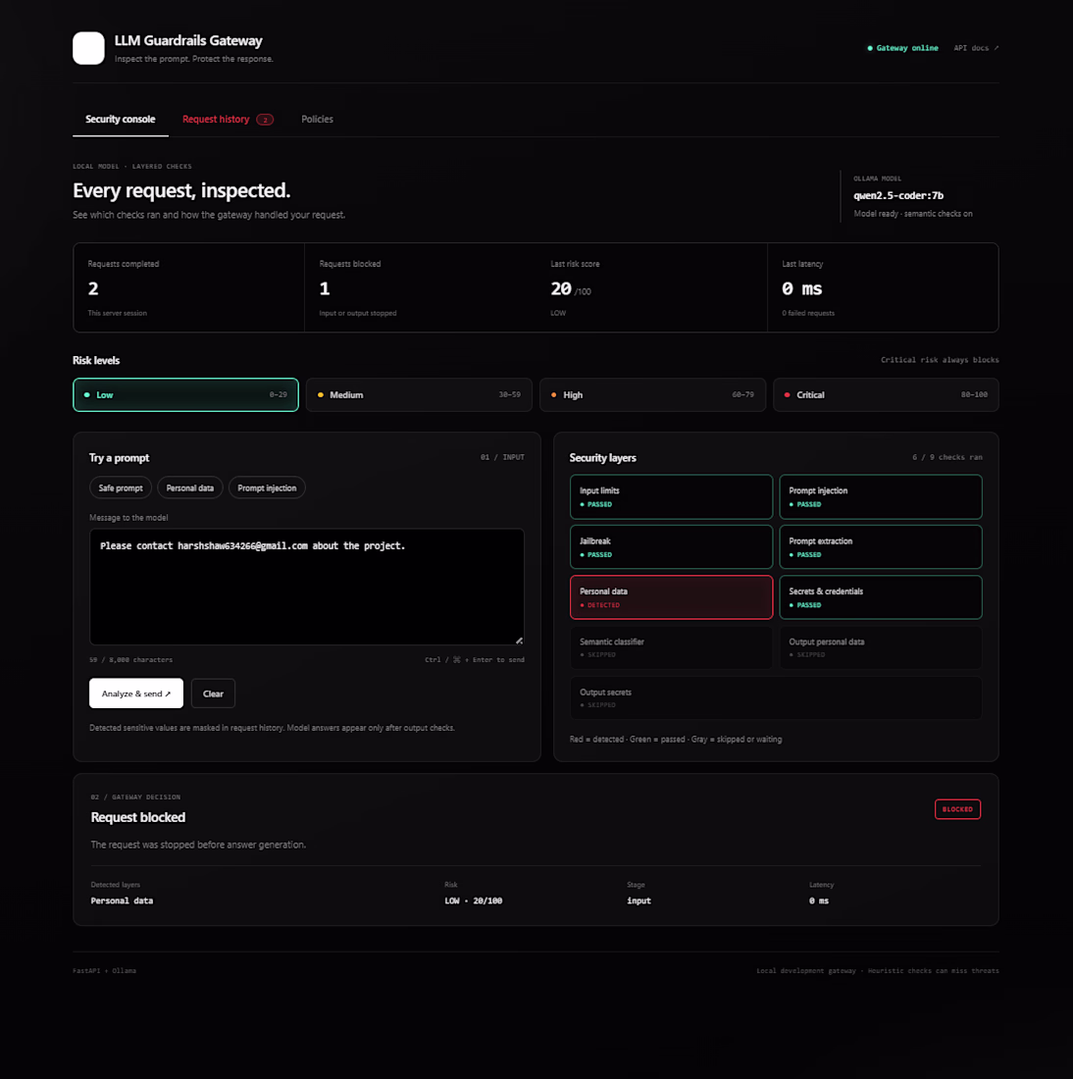Click the '6 / 9 checks ran' counter
Image resolution: width=1073 pixels, height=1079 pixels.
[947, 457]
